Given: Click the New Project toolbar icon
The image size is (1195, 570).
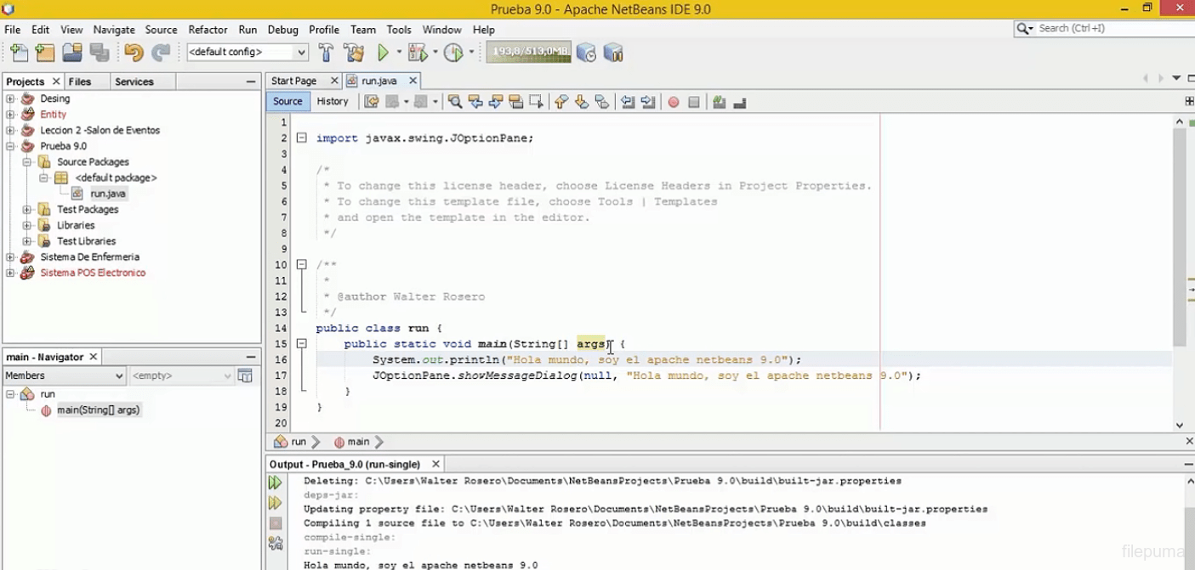Looking at the screenshot, I should point(45,53).
